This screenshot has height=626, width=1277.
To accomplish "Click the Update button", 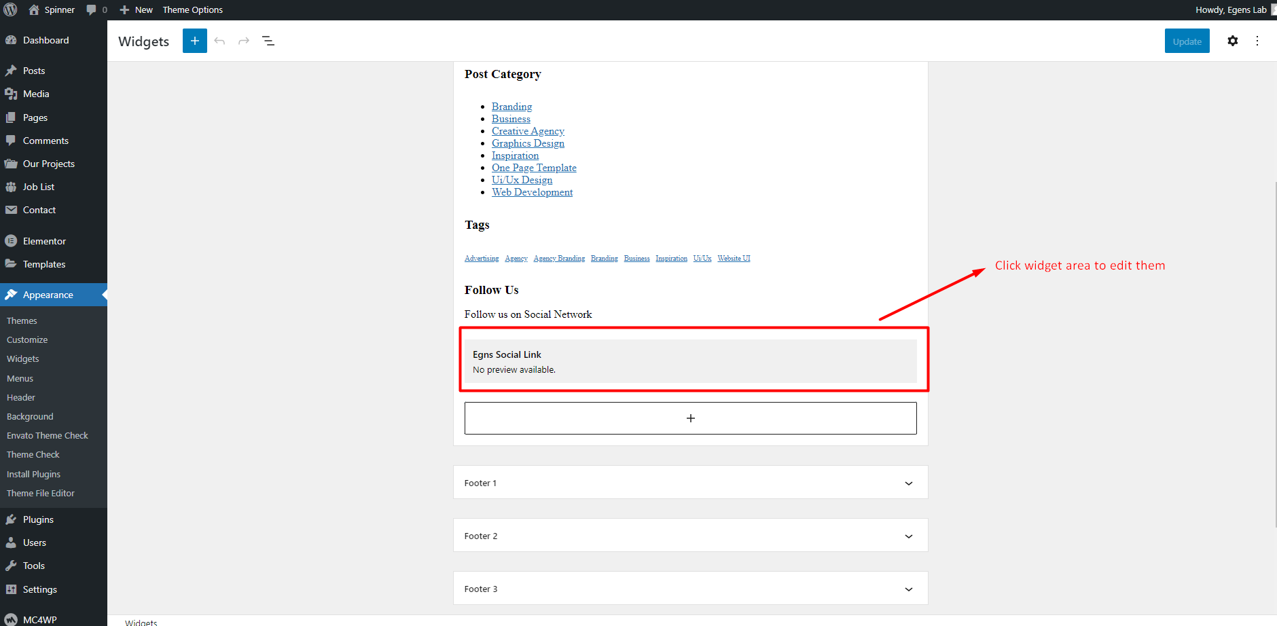I will tap(1187, 41).
